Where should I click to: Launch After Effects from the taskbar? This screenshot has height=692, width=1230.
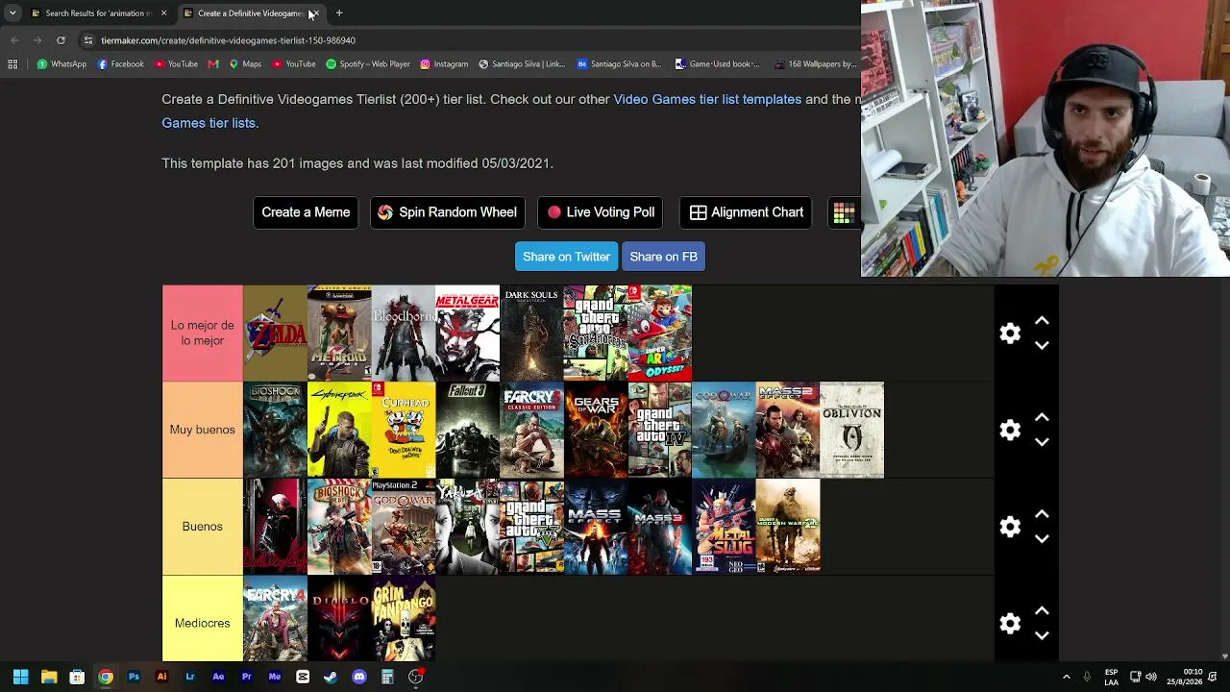pyautogui.click(x=218, y=677)
